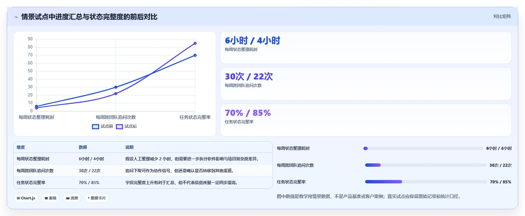The image size is (525, 216).
Task: Click the 任务状态完整率 progress bar
Action: tap(426, 182)
